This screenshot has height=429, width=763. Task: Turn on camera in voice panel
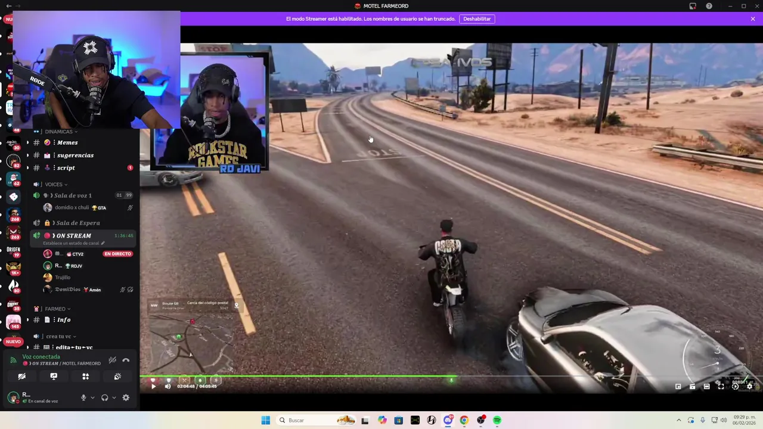click(x=21, y=377)
